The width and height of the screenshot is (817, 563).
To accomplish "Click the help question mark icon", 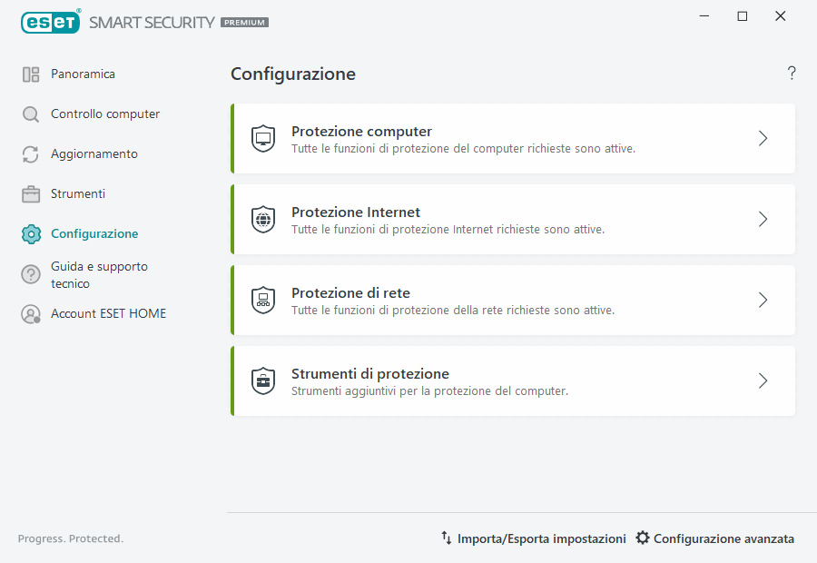I will [791, 73].
